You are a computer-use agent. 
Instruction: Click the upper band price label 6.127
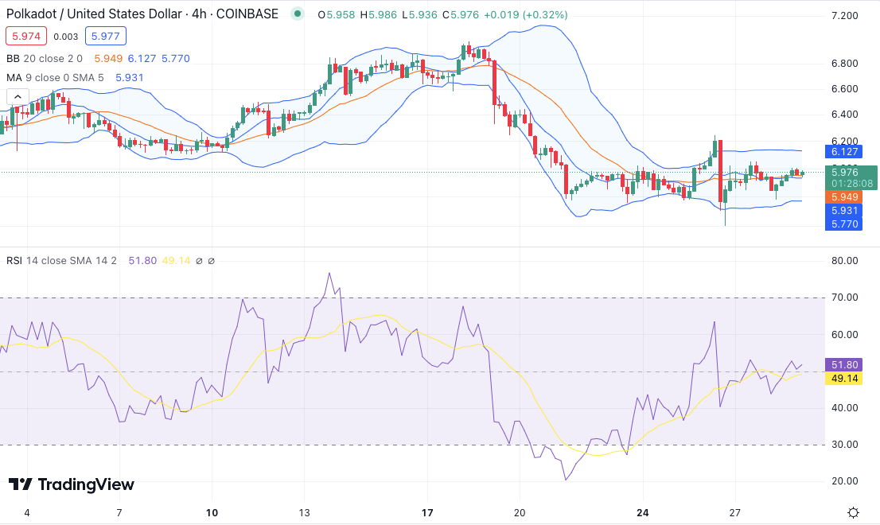pos(843,151)
